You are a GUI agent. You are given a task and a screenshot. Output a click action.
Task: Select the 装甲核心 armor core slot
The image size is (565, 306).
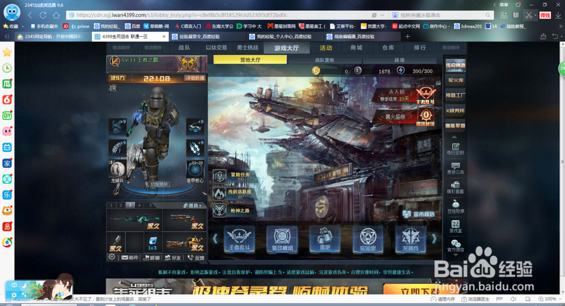(195, 170)
